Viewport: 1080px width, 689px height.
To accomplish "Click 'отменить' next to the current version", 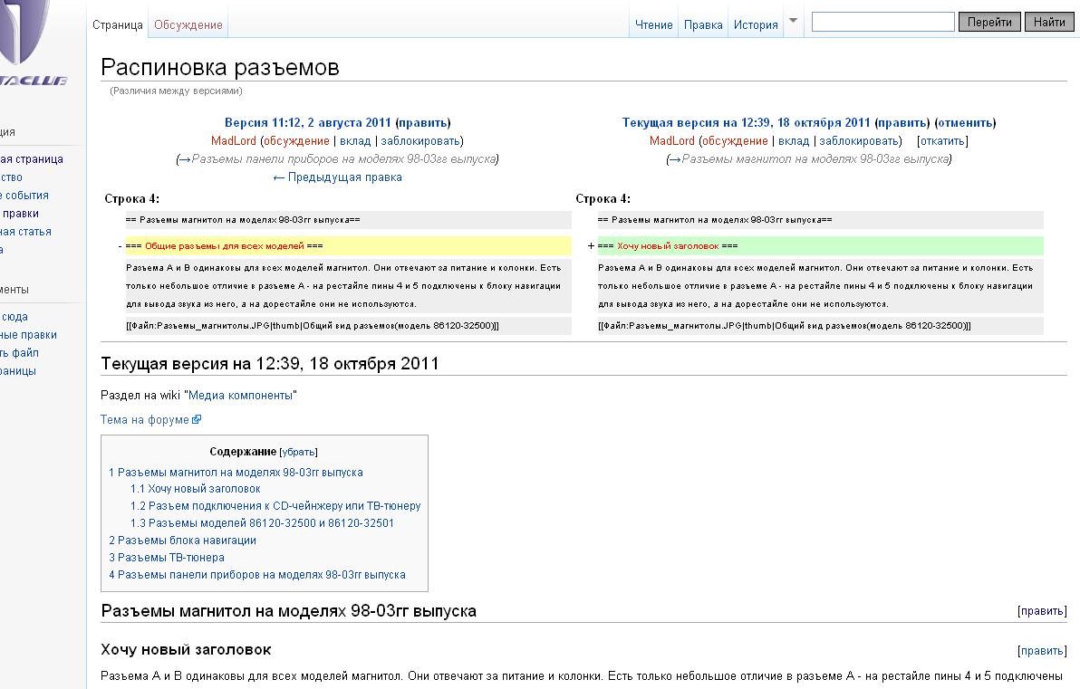I will click(x=965, y=123).
